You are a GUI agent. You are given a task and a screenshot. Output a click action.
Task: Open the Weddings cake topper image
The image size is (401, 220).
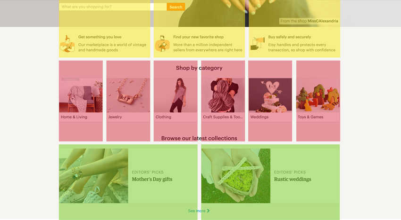[x=270, y=95]
